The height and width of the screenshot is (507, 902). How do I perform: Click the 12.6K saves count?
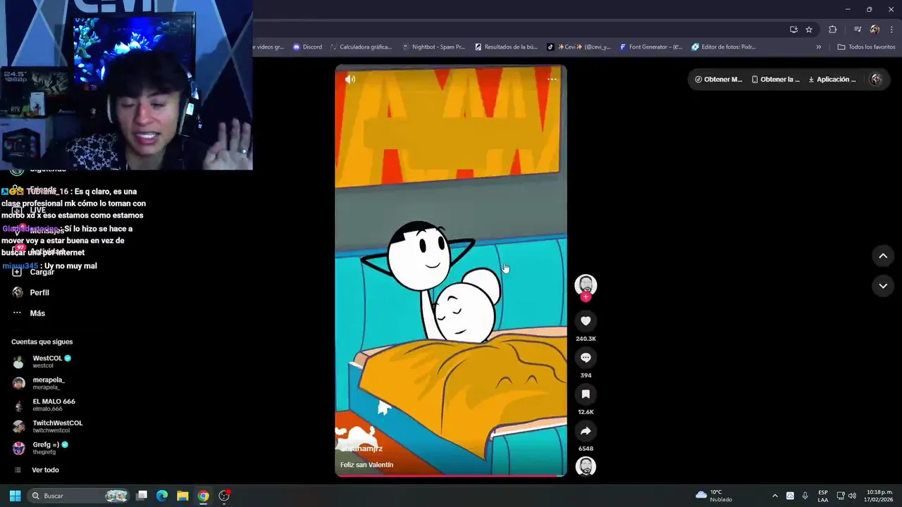coord(586,412)
